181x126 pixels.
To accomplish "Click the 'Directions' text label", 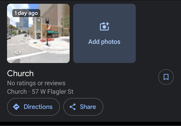I will 38,107.
